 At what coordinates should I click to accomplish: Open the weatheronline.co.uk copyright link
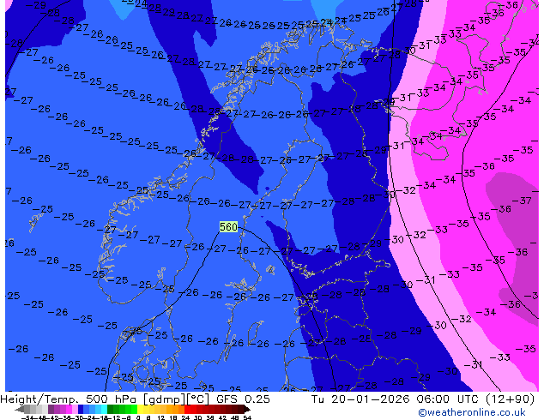(472, 412)
